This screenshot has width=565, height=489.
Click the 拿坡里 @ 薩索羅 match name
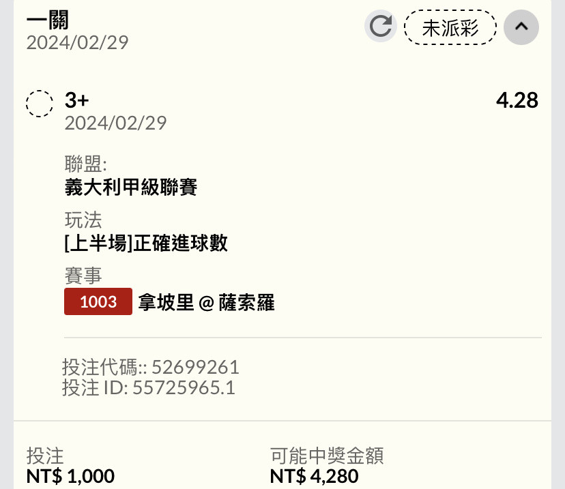tap(207, 302)
